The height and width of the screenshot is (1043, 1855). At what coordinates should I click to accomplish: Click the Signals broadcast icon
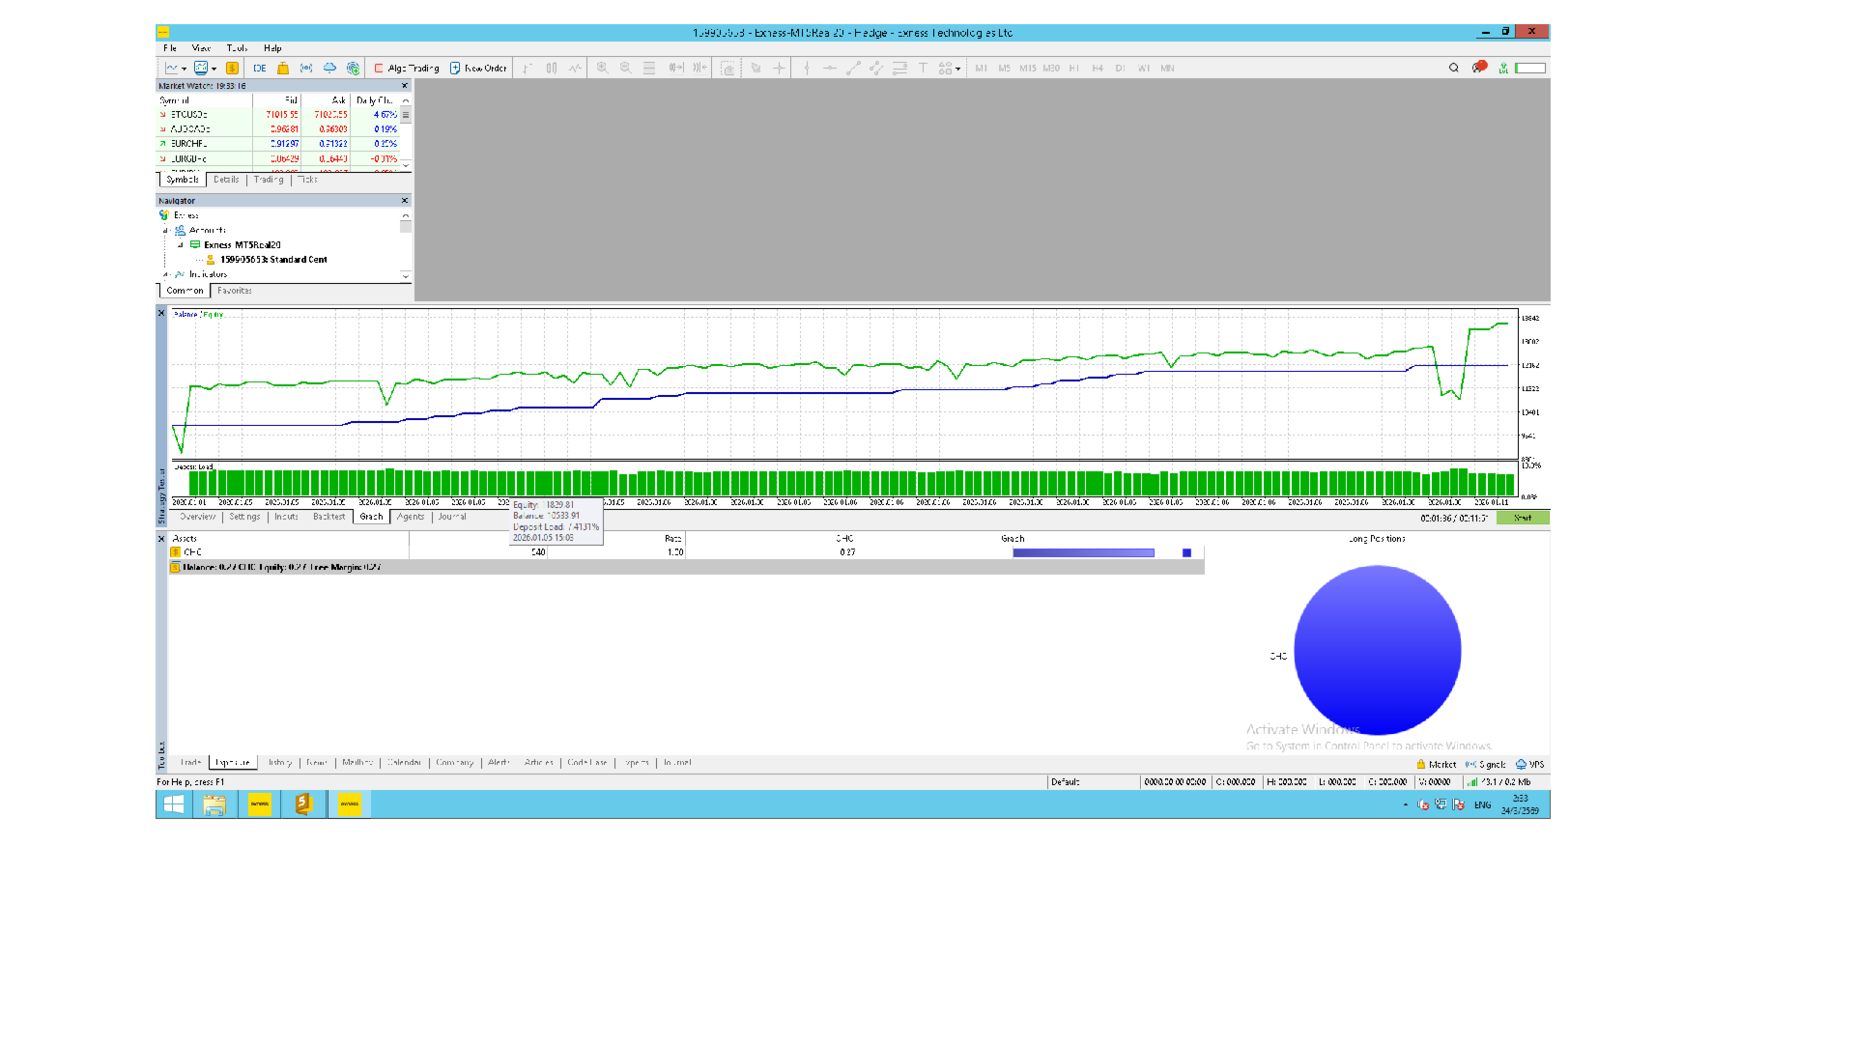pos(306,69)
